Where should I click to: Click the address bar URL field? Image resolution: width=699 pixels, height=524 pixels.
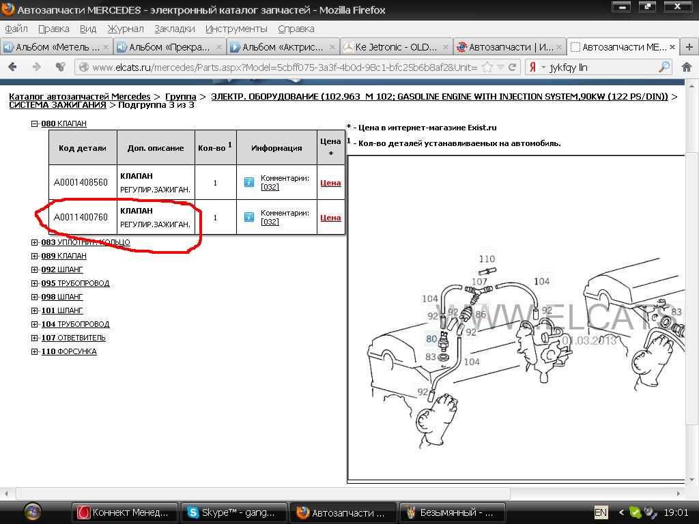[x=285, y=68]
